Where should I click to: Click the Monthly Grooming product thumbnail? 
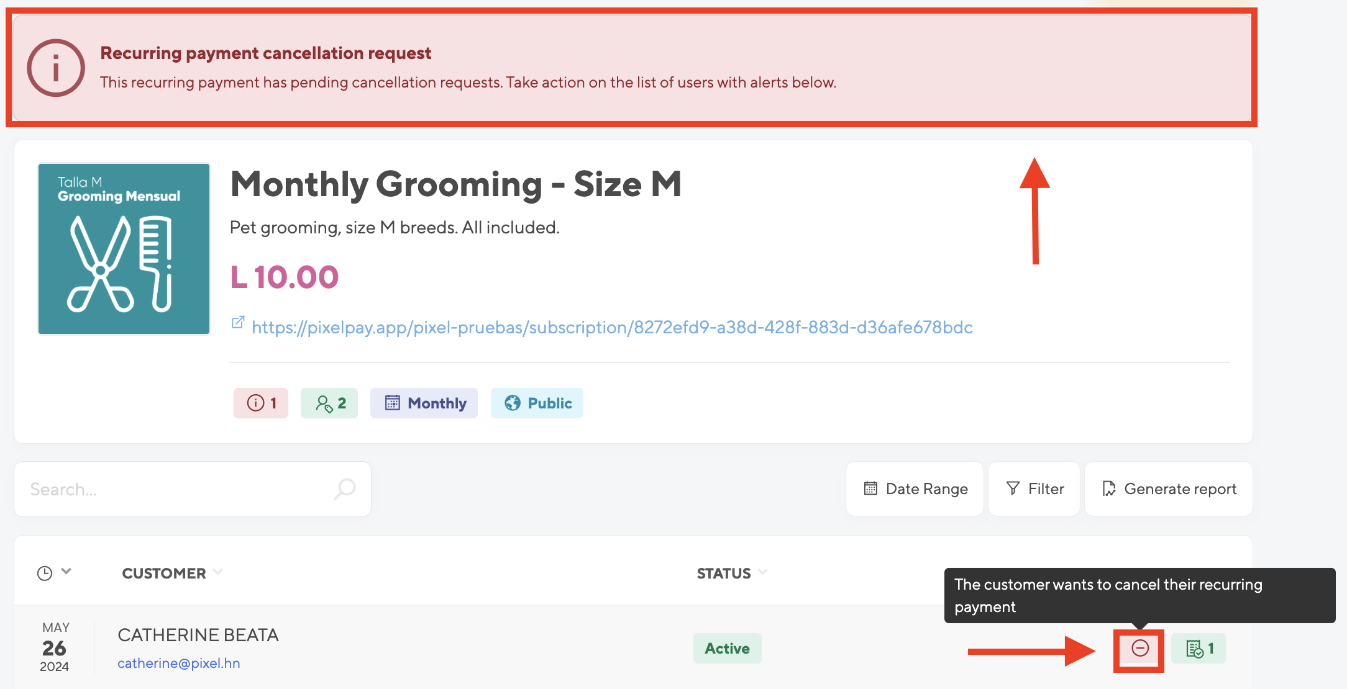click(124, 249)
